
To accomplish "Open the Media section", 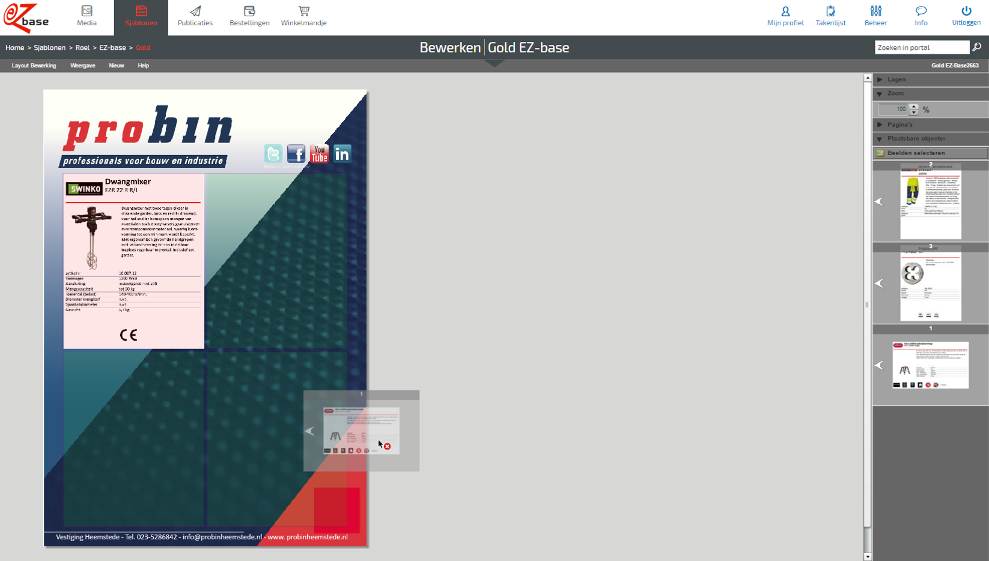I will coord(87,16).
